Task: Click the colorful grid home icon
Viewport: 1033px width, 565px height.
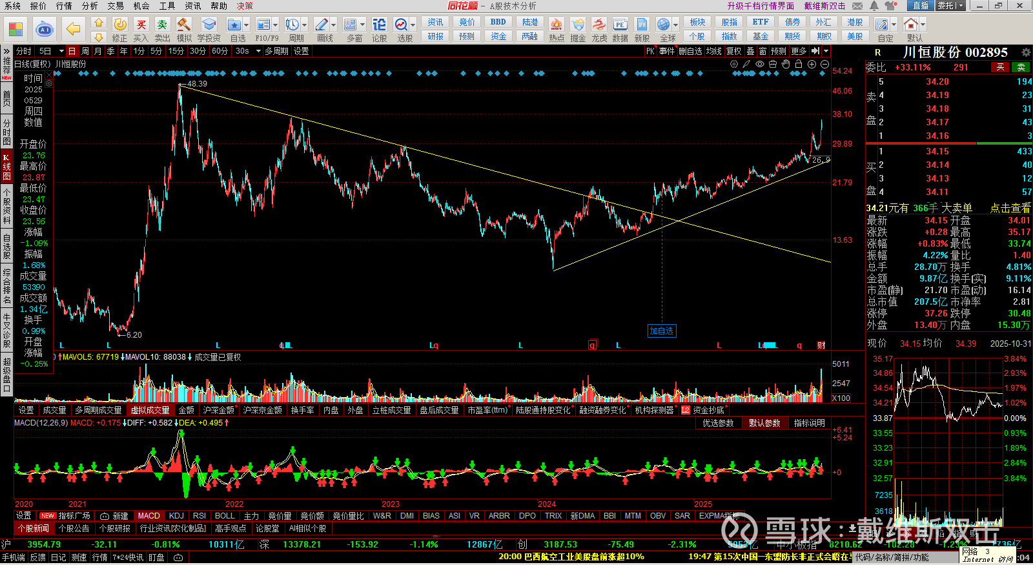Action: pos(15,29)
